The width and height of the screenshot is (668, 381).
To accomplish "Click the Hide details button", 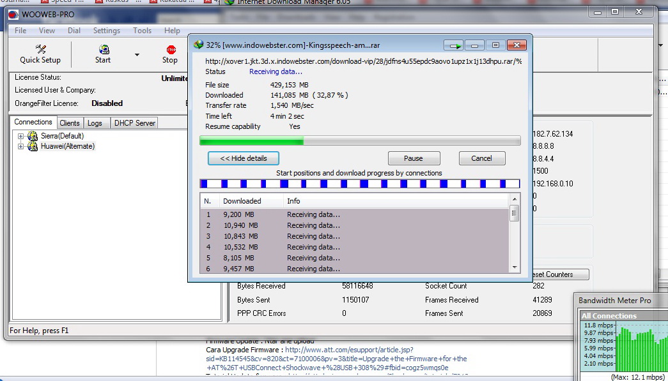I will pos(244,158).
